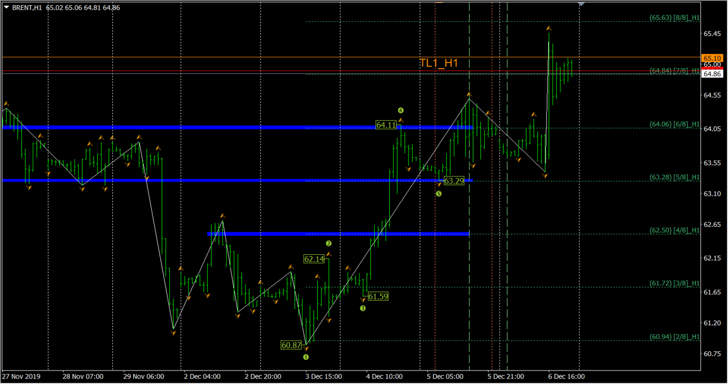This screenshot has height=384, width=728.
Task: Click the 29 Nov 06:00 time label
Action: [x=144, y=376]
